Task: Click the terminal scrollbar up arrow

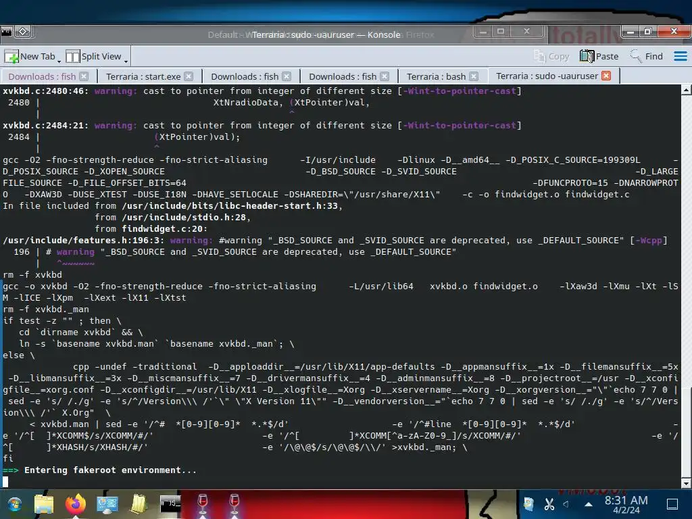Action: tap(687, 90)
